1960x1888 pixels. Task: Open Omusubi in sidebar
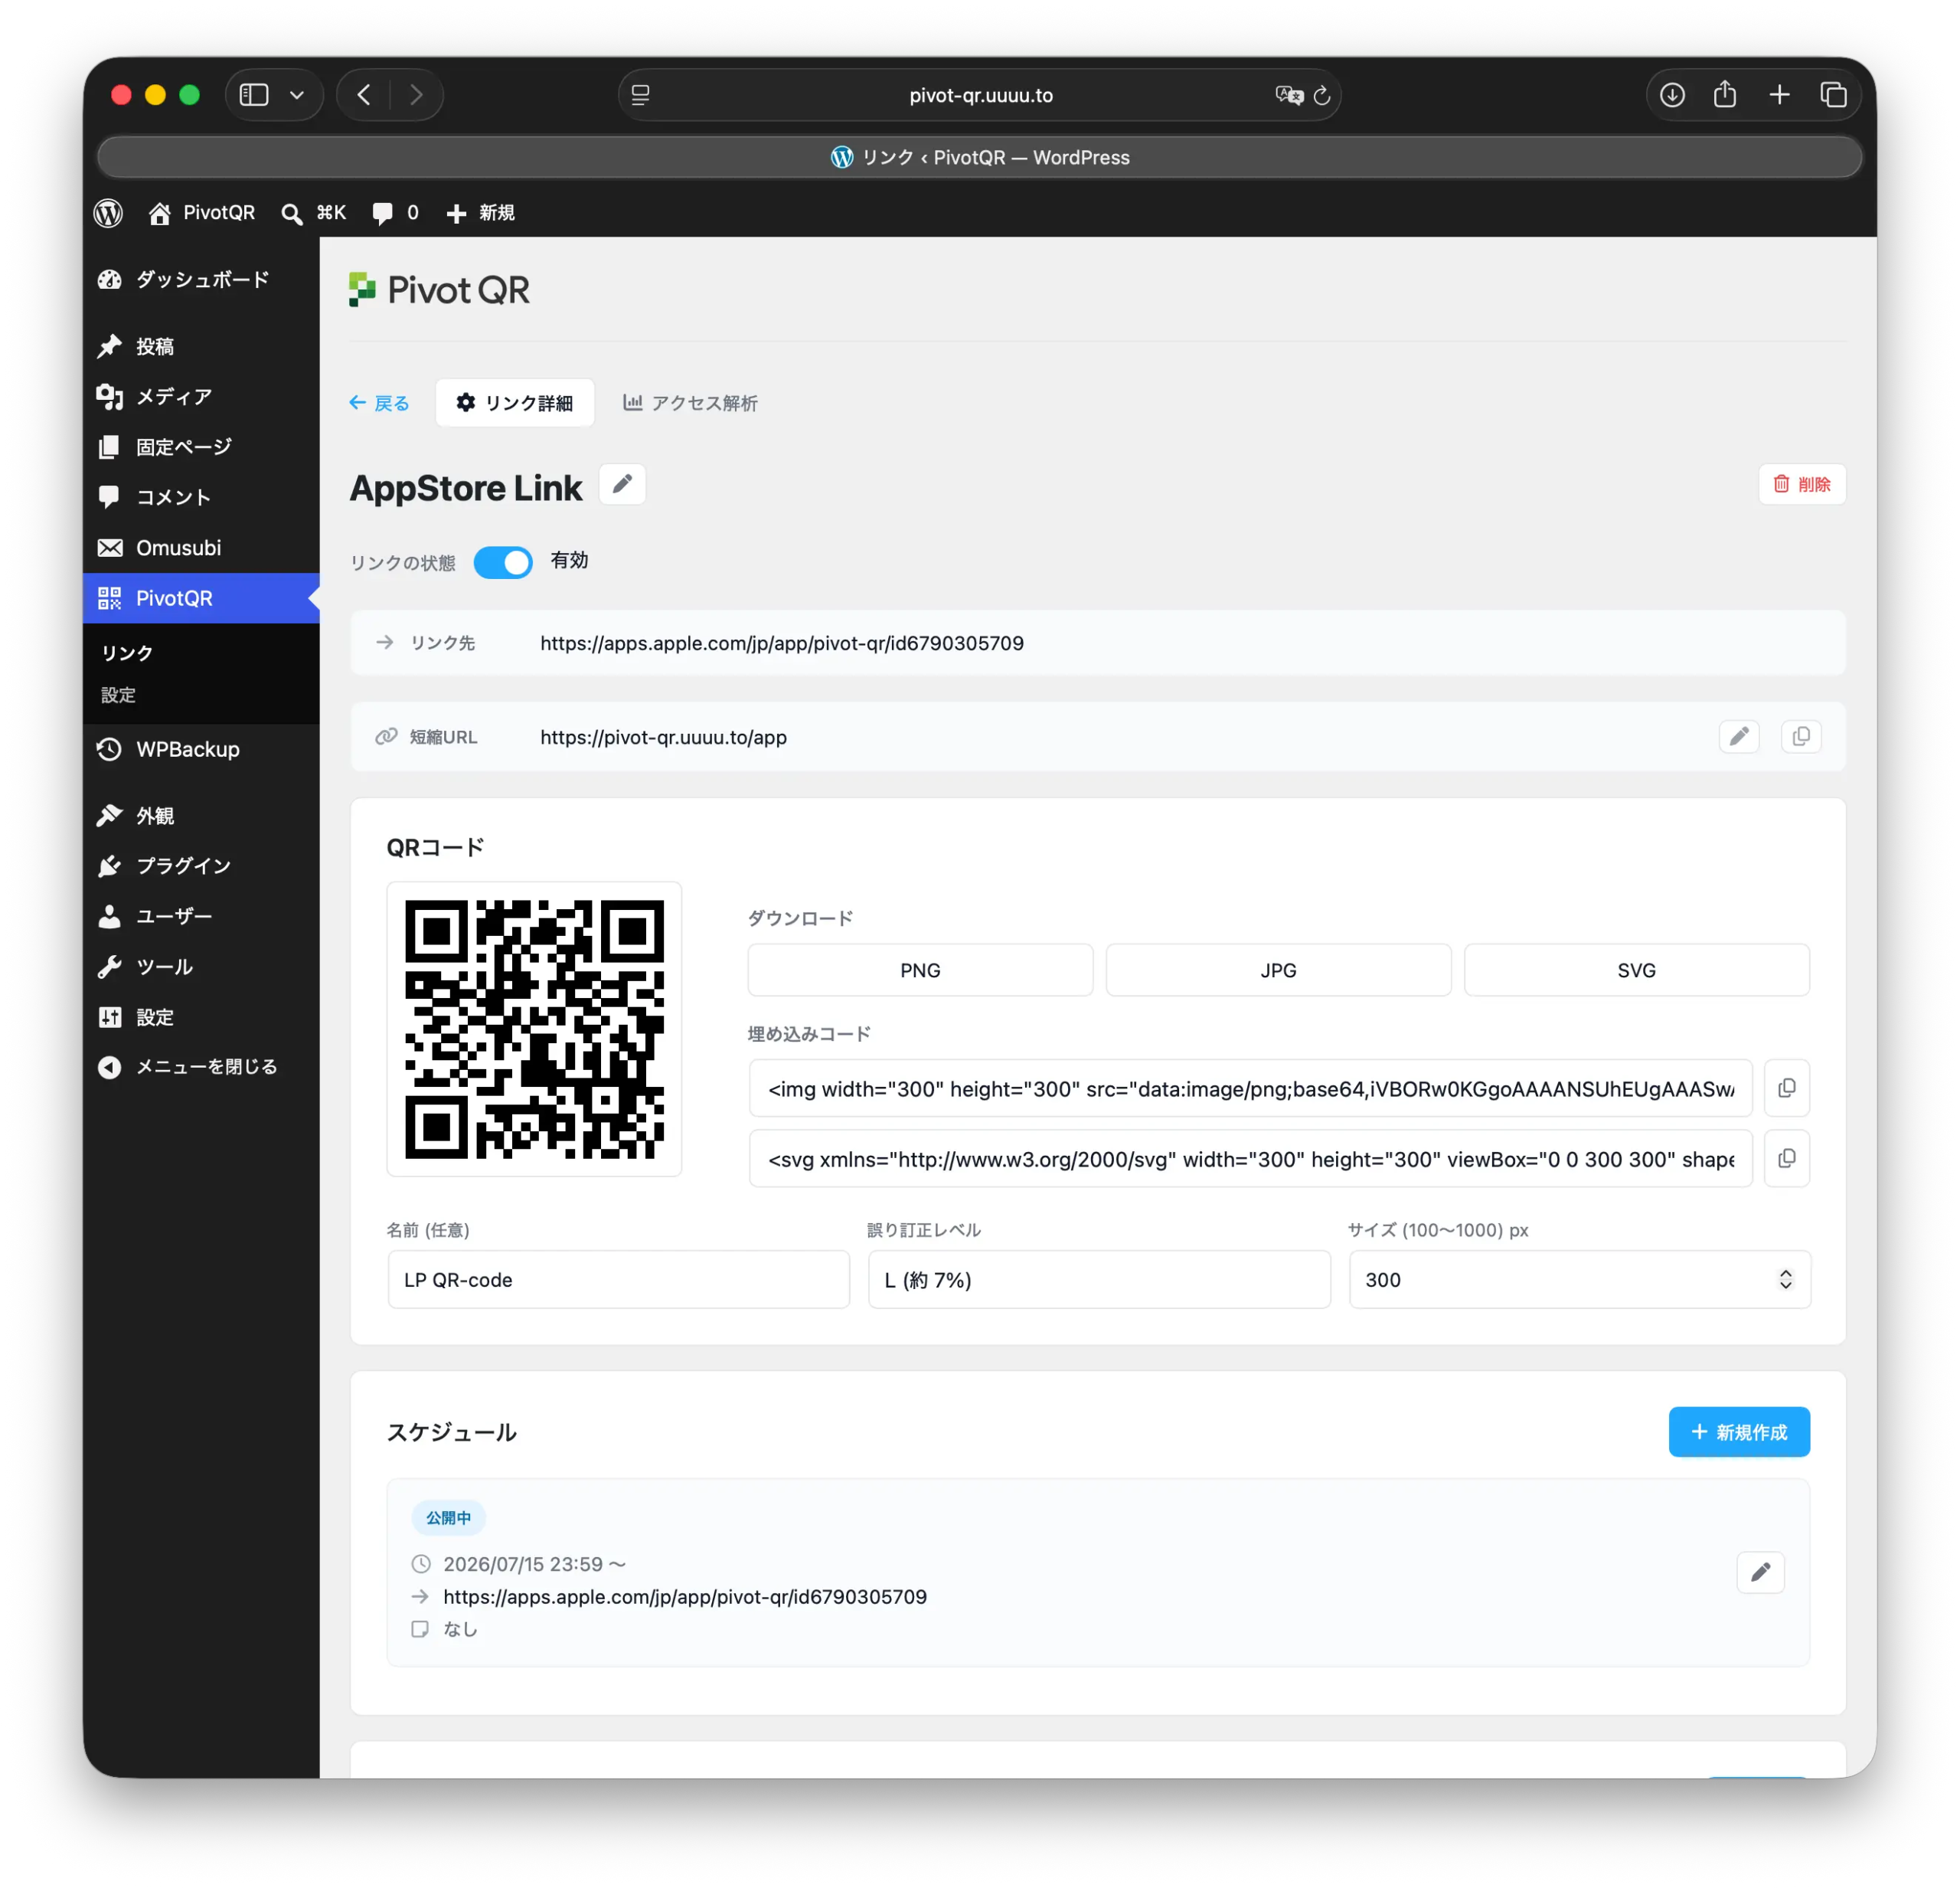[201, 548]
